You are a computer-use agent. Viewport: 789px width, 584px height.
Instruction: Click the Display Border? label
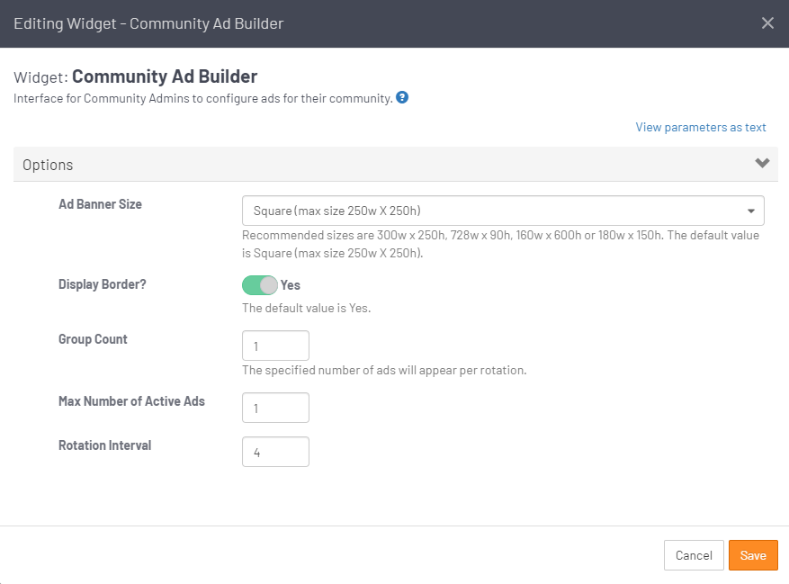point(102,284)
